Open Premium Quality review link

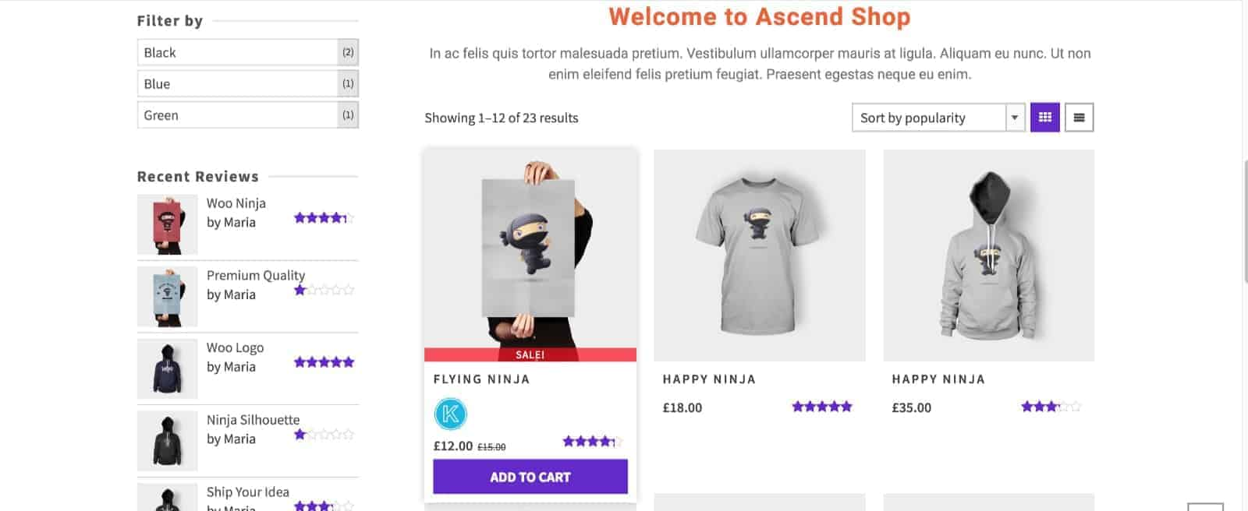[255, 275]
